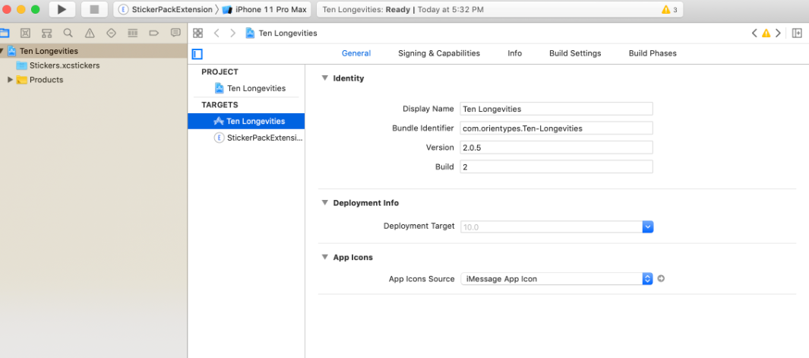Choose the iPhone 11 Pro Max destination

click(x=264, y=9)
